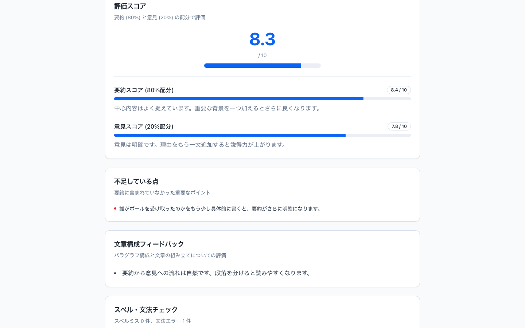Click the / 10 label under score
525x328 pixels.
click(x=262, y=55)
